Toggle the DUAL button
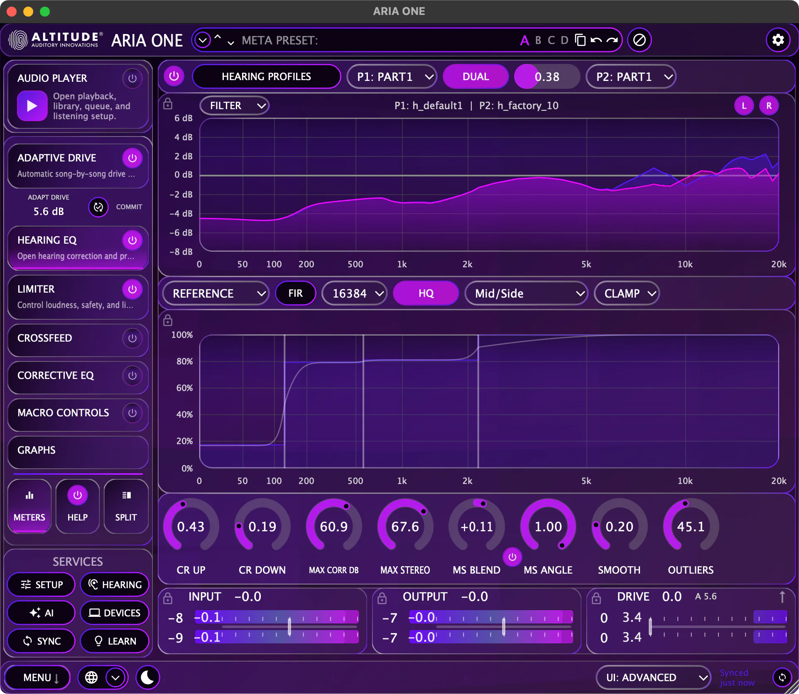The width and height of the screenshot is (799, 694). click(x=476, y=77)
